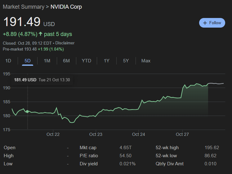
Task: Click the Follow button
Action: coord(212,23)
